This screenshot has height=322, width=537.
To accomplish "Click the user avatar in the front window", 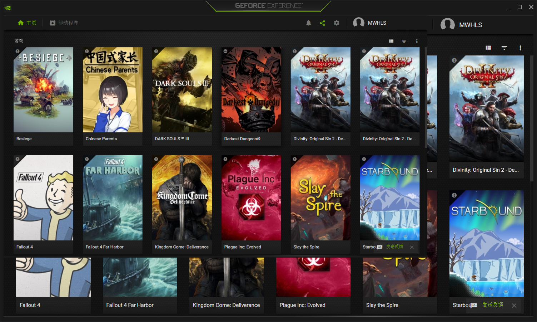I will tap(359, 23).
